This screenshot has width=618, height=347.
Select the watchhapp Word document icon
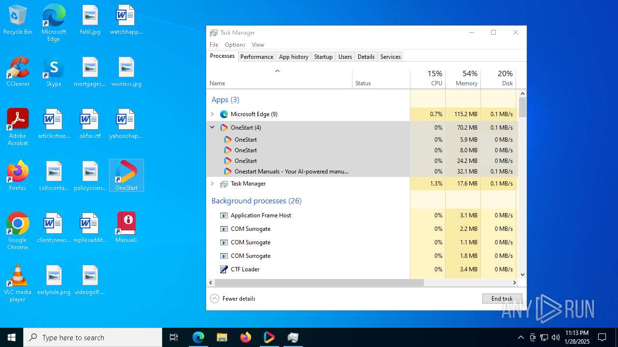click(126, 20)
